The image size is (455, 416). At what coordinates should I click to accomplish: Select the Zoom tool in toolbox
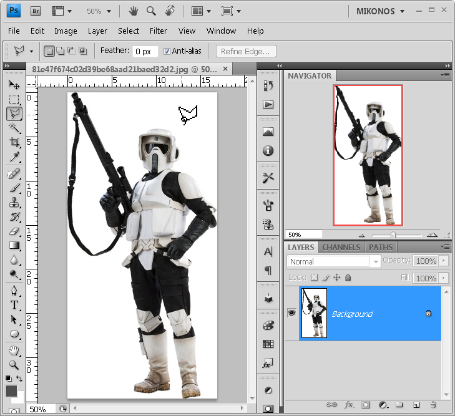[x=14, y=365]
